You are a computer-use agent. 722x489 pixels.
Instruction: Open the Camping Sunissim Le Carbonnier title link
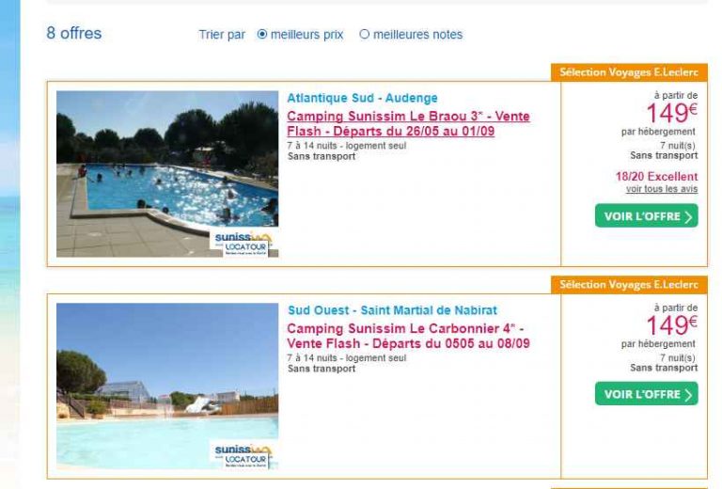coord(408,336)
